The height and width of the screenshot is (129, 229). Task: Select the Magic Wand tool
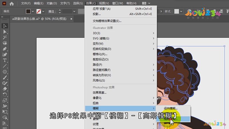(x=5, y=38)
